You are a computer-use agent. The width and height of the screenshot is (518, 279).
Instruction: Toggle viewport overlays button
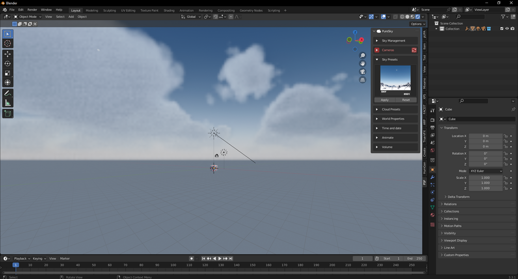383,16
